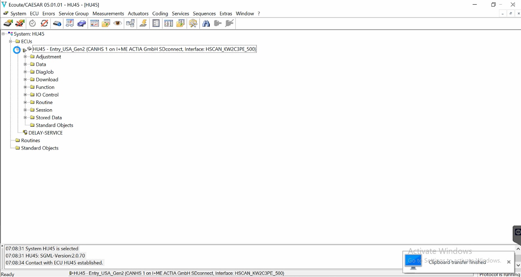Click the binoculars search icon
This screenshot has width=521, height=277.
[x=206, y=23]
